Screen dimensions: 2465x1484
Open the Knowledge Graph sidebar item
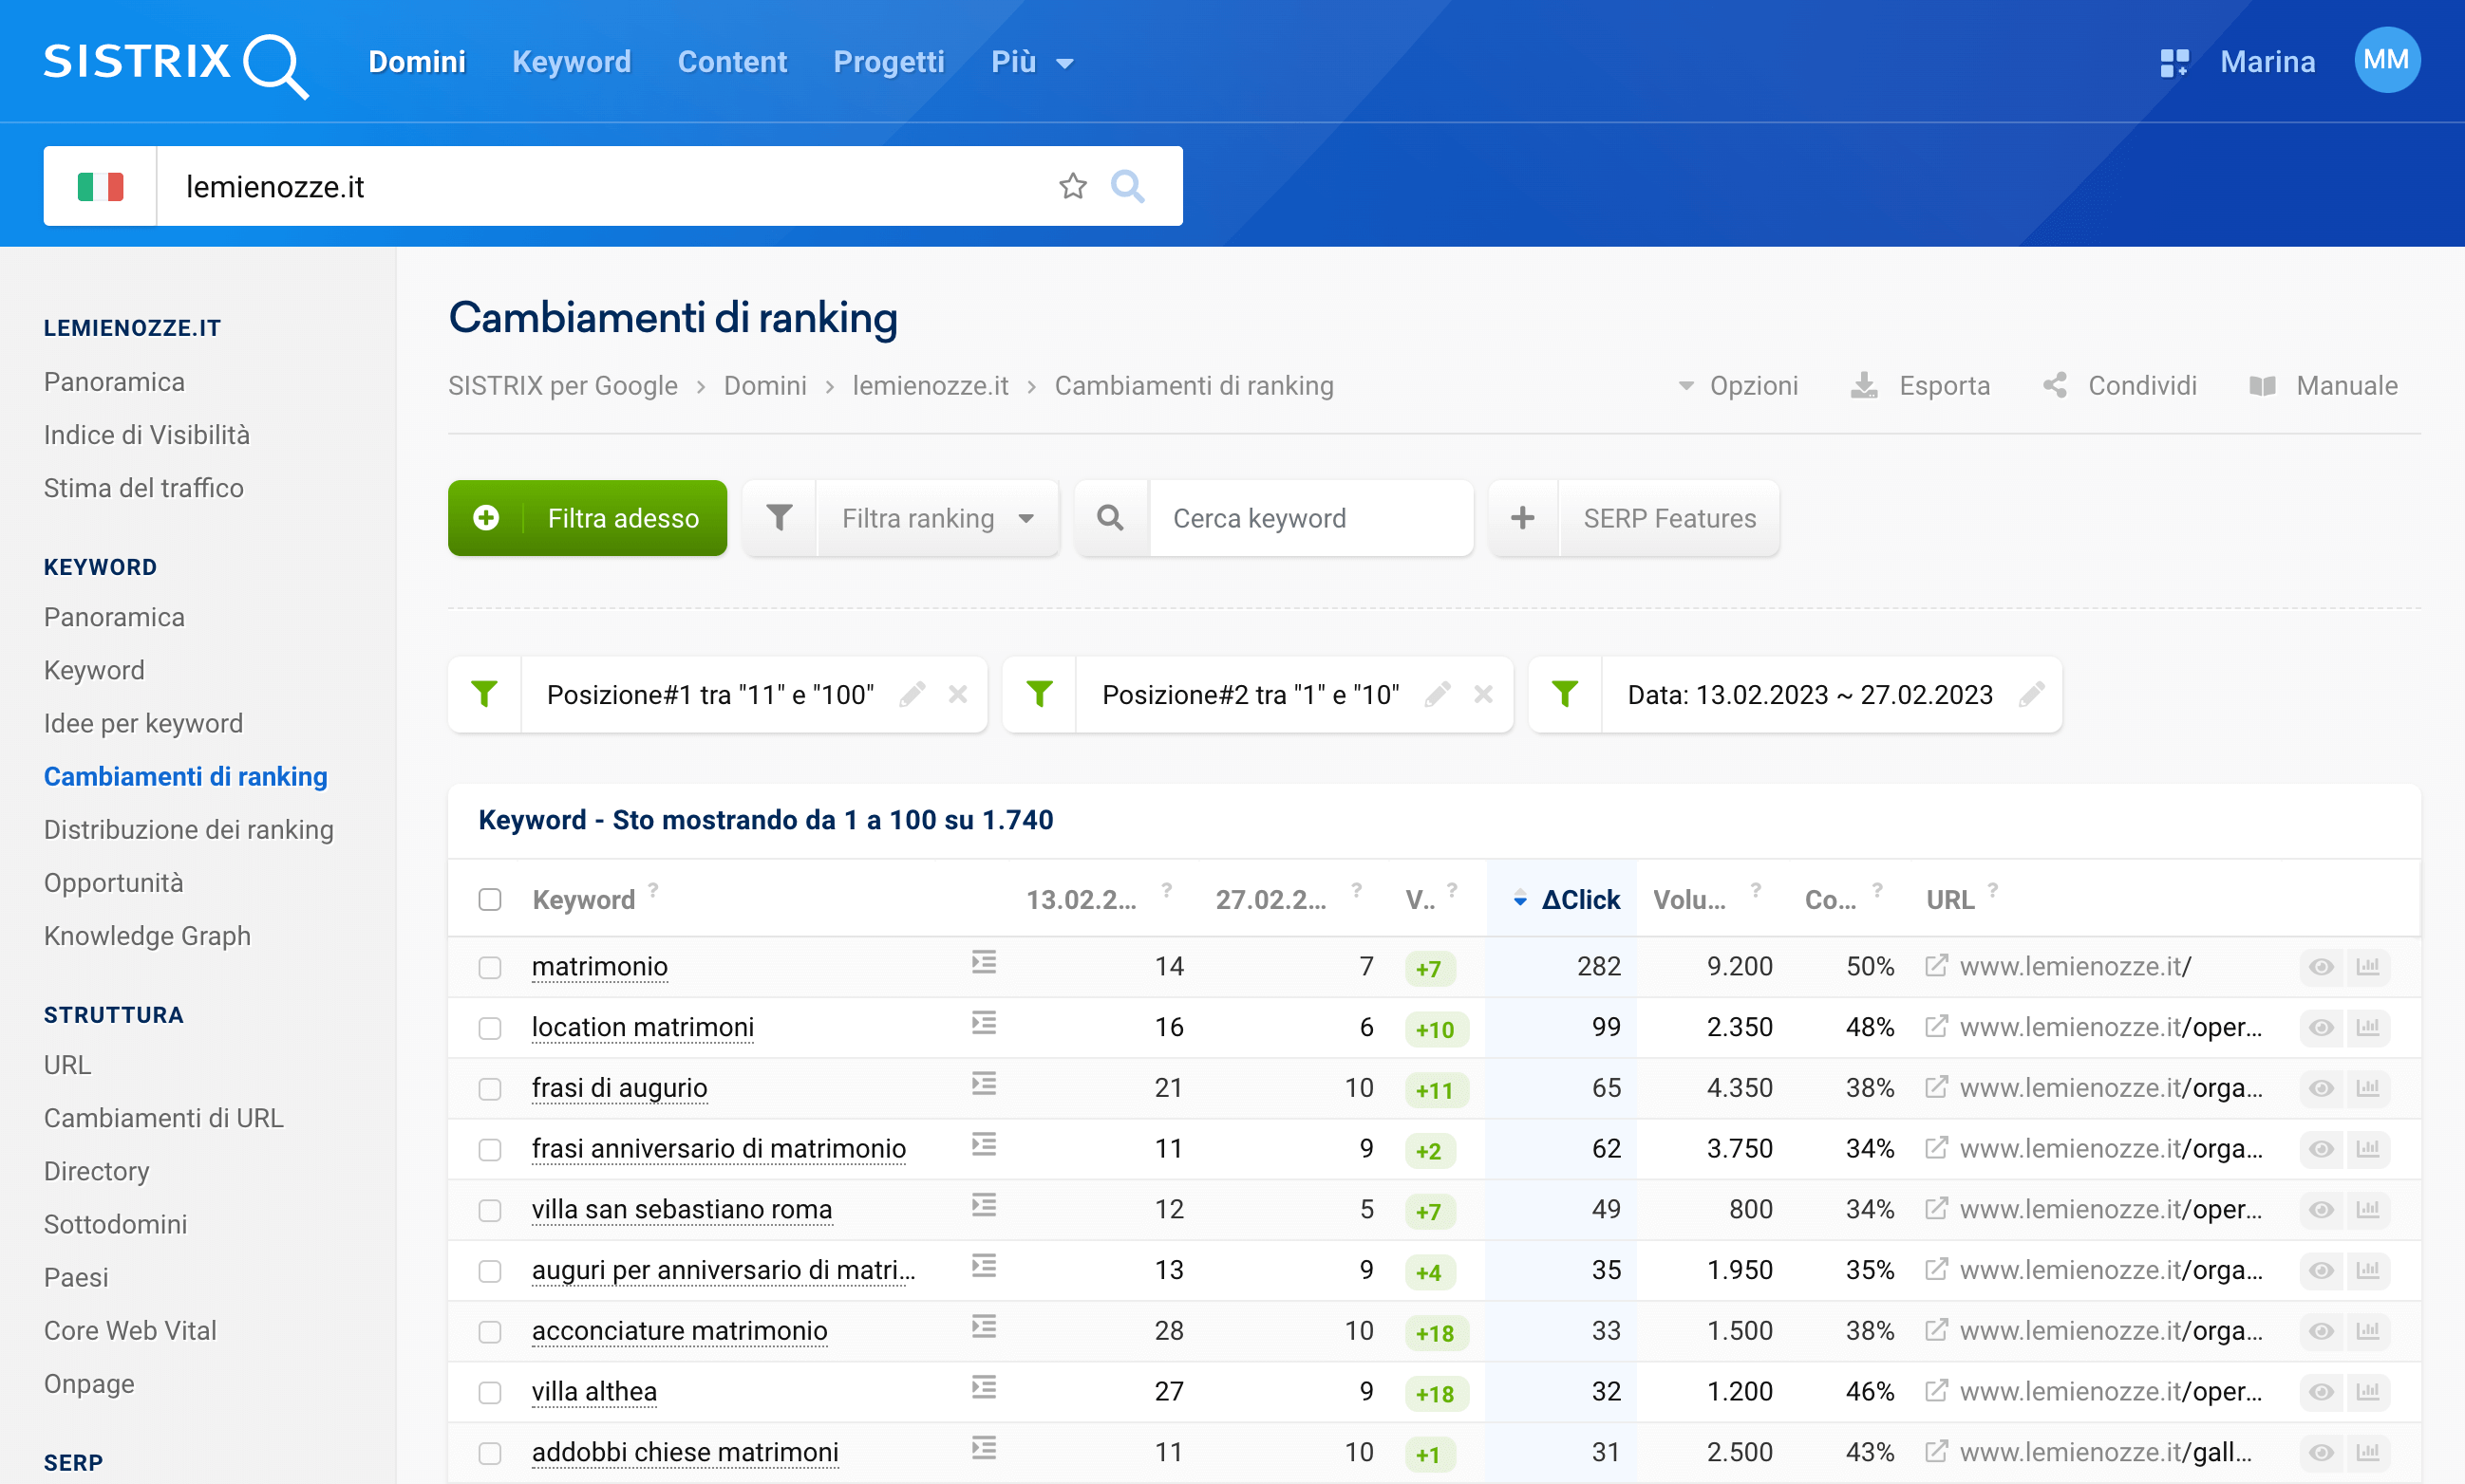[147, 936]
